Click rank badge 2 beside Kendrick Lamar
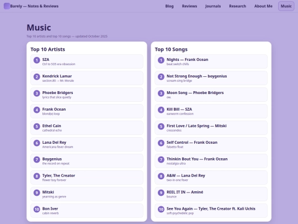 [x=36, y=77]
